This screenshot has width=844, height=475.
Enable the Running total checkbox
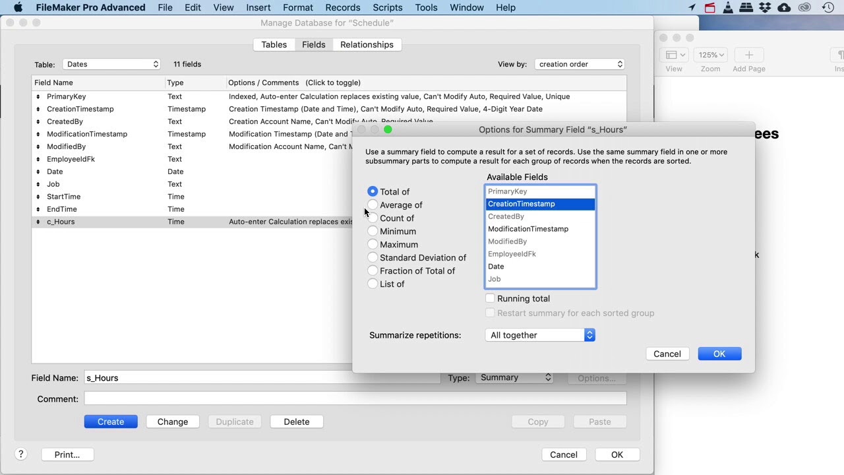point(490,298)
